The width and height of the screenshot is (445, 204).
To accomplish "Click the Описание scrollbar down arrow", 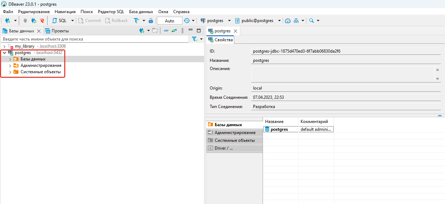I will point(438,79).
